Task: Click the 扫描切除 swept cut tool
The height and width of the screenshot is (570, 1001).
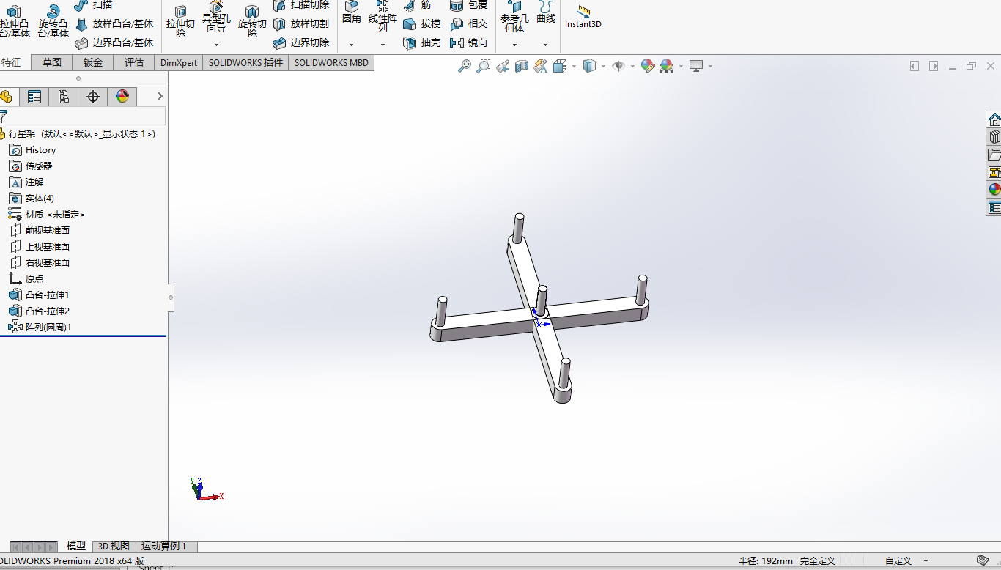Action: pyautogui.click(x=300, y=5)
